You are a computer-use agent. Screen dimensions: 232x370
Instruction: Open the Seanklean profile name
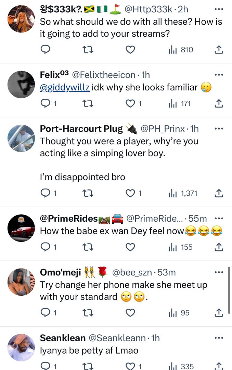click(x=63, y=338)
